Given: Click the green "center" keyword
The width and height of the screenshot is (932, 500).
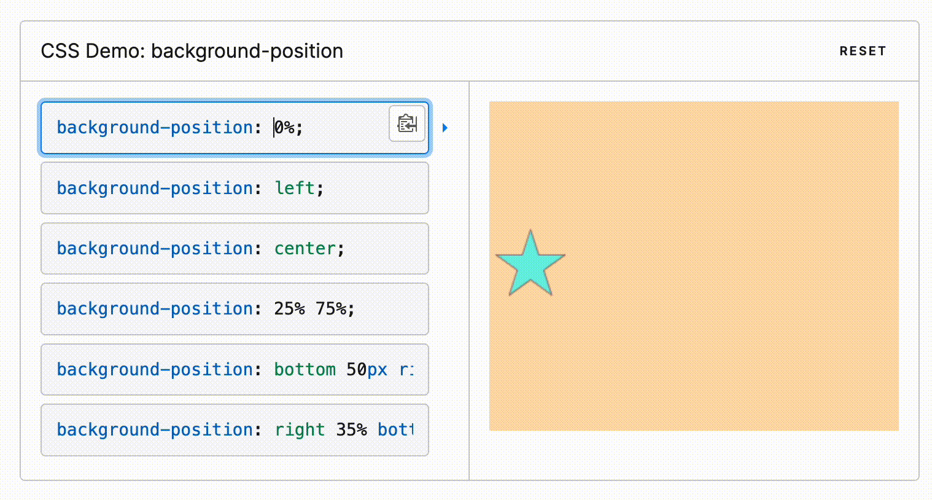Looking at the screenshot, I should 305,249.
